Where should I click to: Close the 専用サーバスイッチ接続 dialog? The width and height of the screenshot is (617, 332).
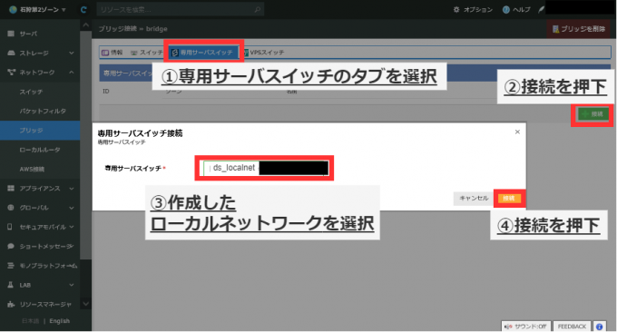[517, 132]
